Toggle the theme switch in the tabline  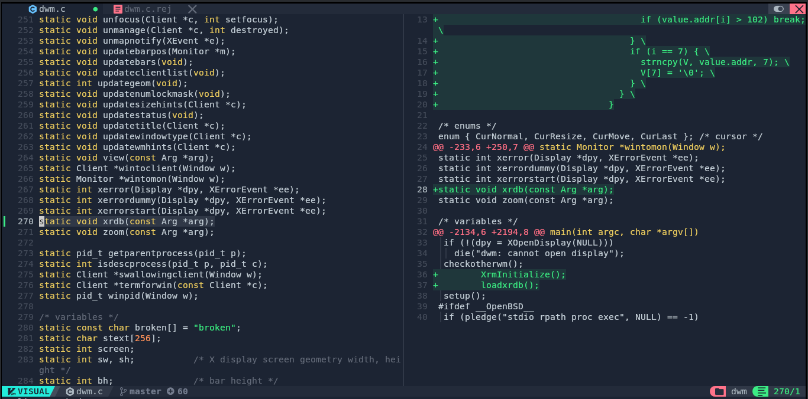[778, 9]
